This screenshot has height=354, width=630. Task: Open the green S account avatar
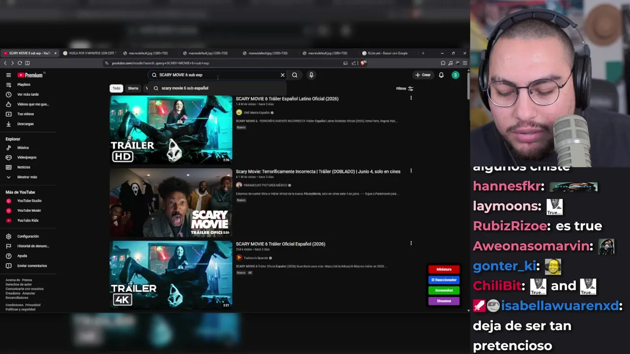pos(455,75)
